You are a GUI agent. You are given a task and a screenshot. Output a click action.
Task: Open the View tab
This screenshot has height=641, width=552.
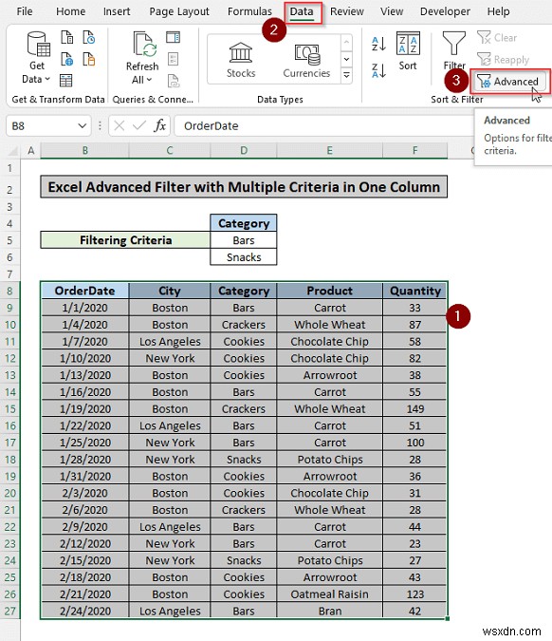coord(392,11)
